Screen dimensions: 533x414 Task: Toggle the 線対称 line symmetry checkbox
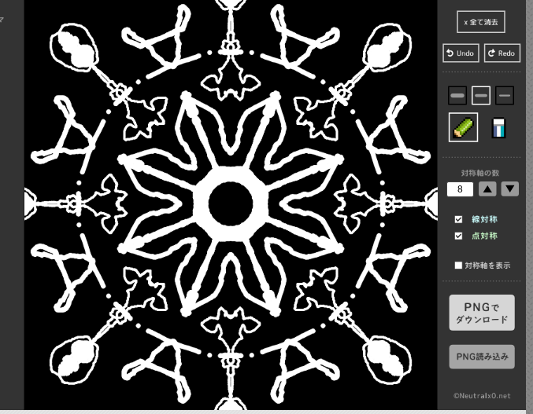click(458, 220)
